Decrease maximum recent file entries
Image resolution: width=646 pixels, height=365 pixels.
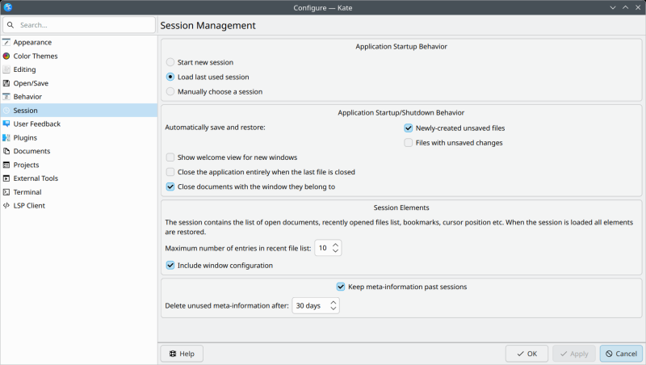[335, 251]
